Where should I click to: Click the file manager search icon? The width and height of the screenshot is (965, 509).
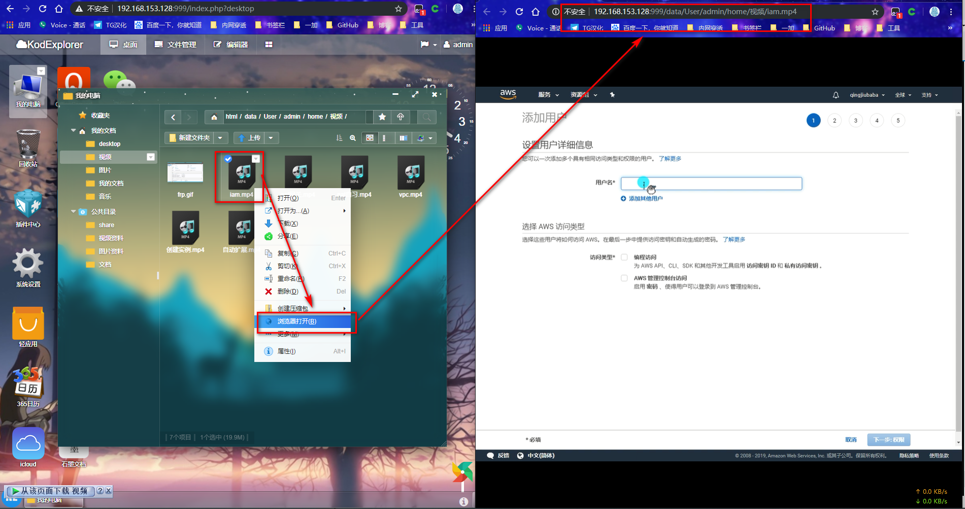click(426, 117)
